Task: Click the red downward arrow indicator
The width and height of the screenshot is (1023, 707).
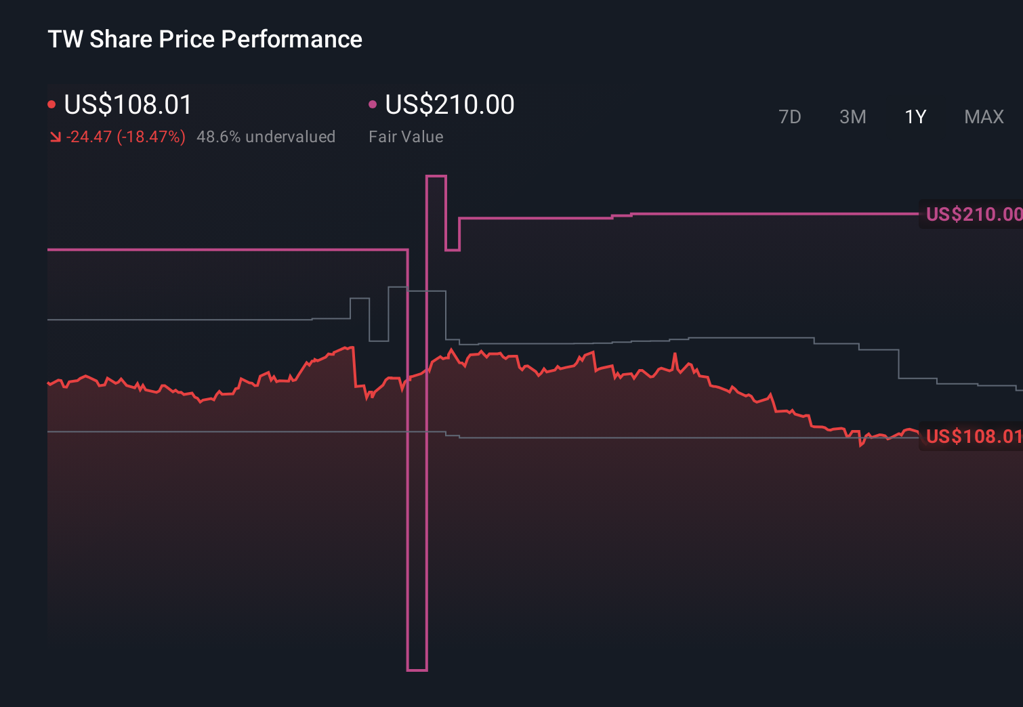Action: [x=56, y=136]
